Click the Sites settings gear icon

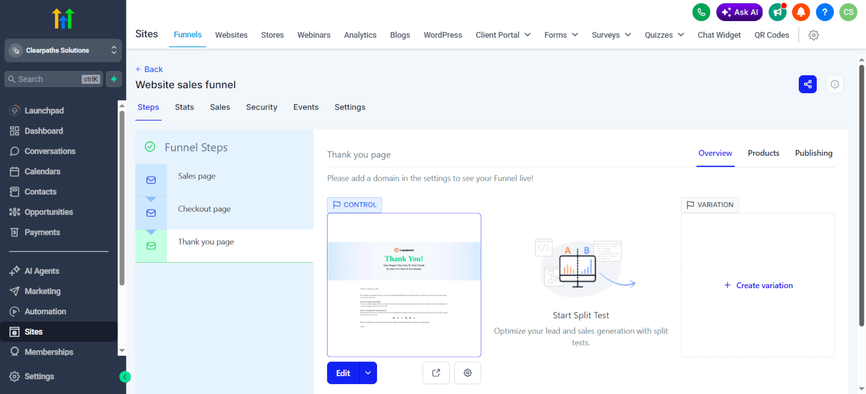click(813, 35)
